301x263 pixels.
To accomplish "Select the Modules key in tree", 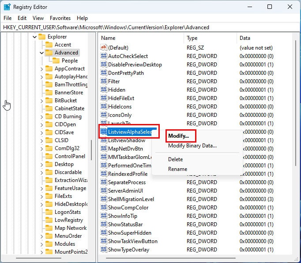I will coord(65,244).
